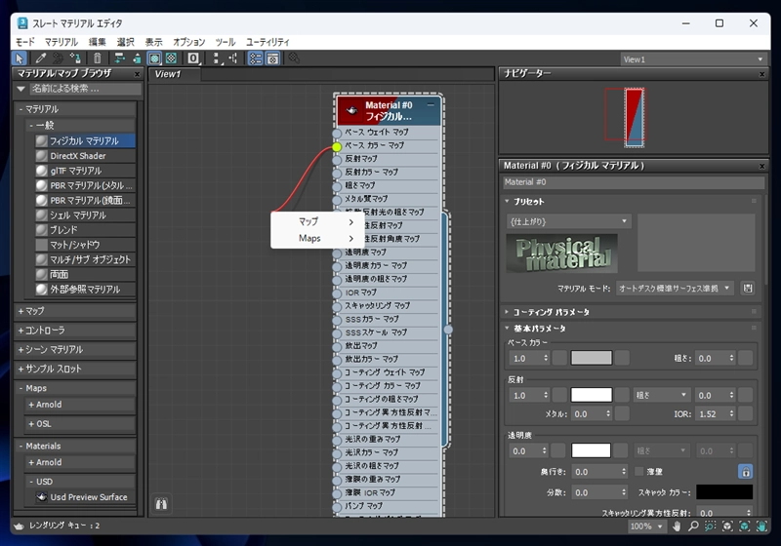Select ブレンド material entry
Viewport: 781px width, 546px height.
[85, 230]
